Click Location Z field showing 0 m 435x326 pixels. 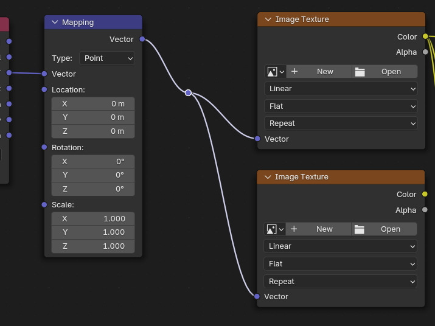tap(93, 131)
